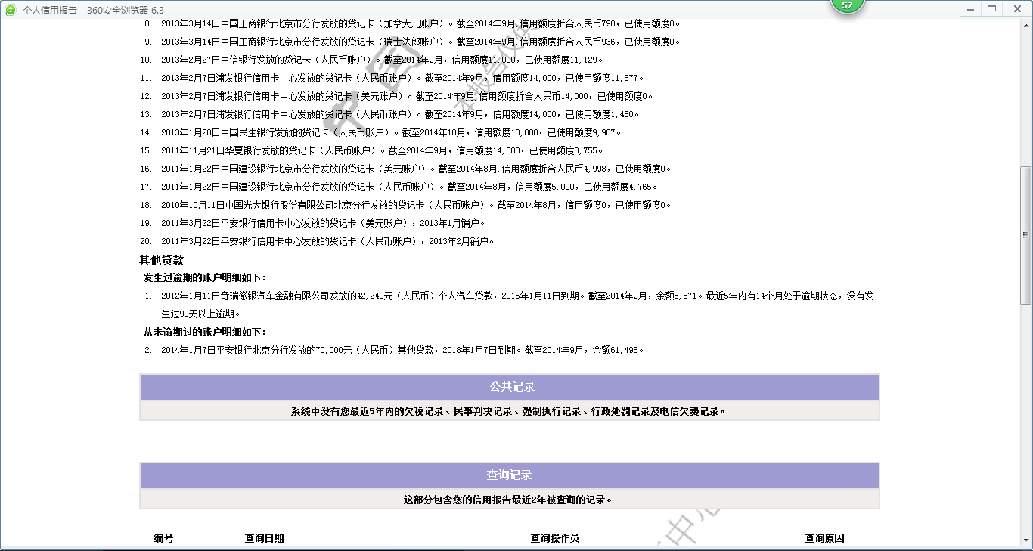
Task: Click the 平安银行 row marked 2013年2月销户
Action: point(317,241)
